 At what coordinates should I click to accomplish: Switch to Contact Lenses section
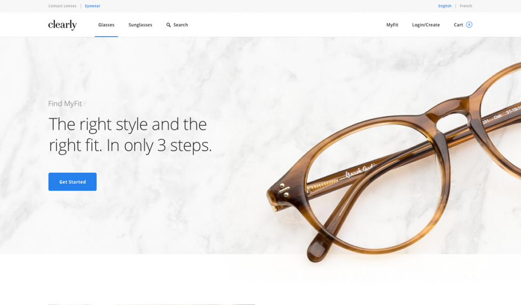click(x=62, y=6)
